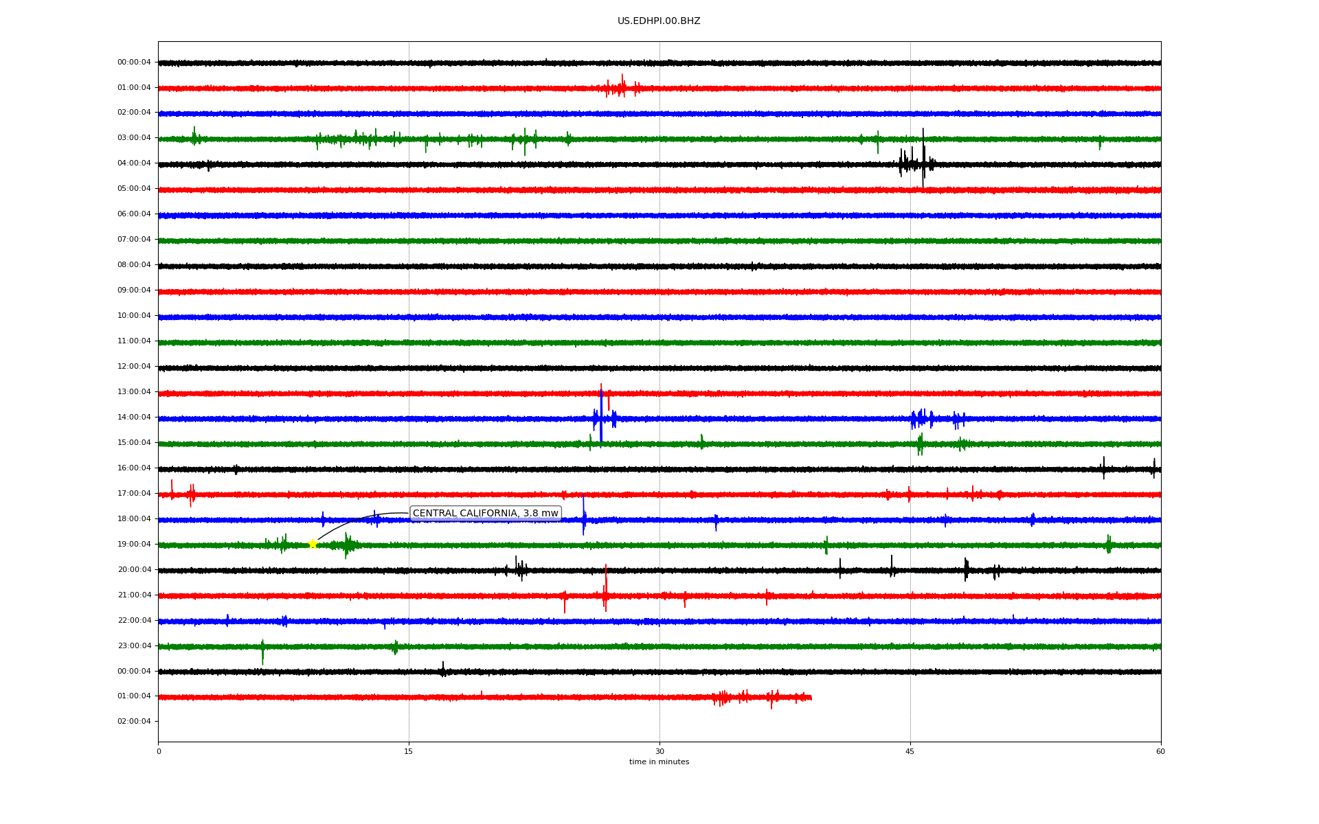Click the x-axis tick label 45
Screen dimensions: 1319x824
point(910,752)
